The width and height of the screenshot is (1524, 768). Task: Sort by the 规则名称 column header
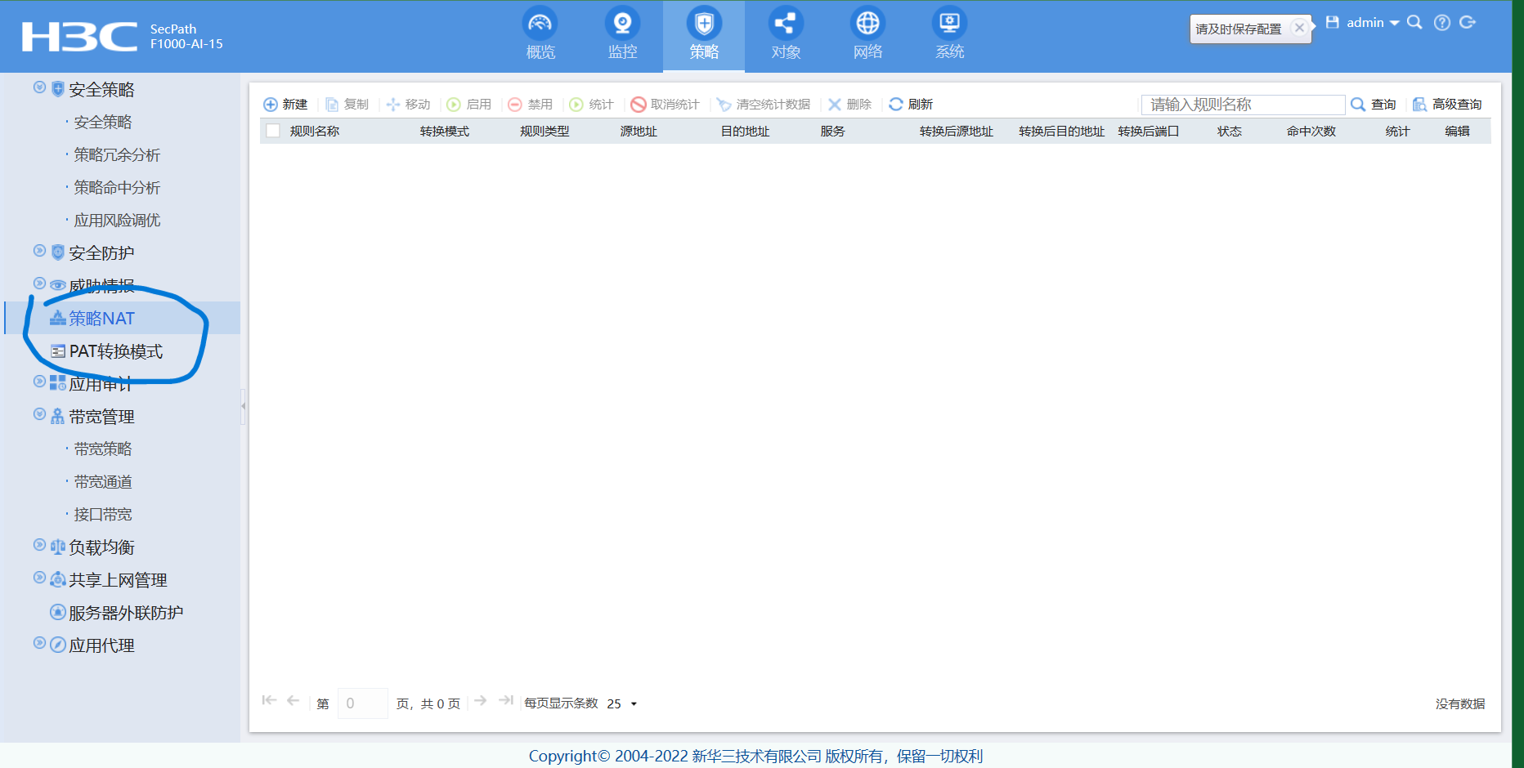click(315, 131)
